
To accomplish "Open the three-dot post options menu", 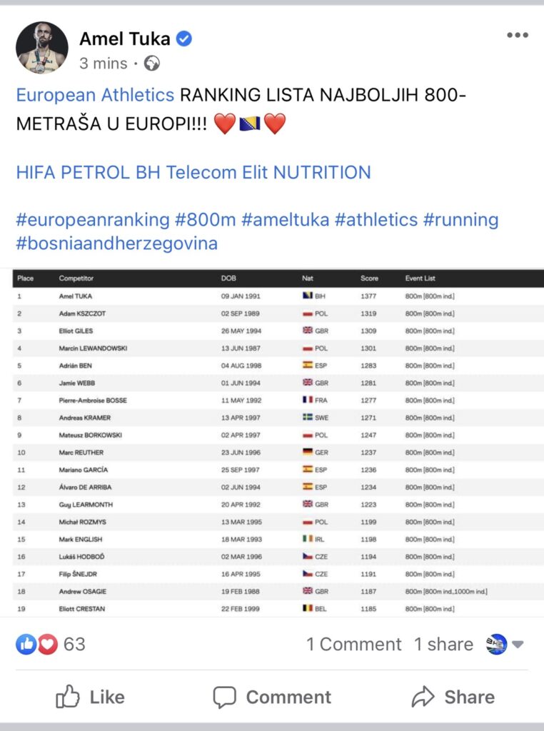I will pyautogui.click(x=517, y=36).
